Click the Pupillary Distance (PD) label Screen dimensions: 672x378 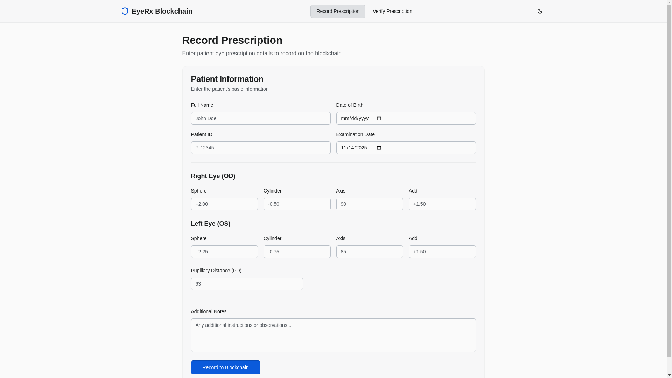[216, 271]
